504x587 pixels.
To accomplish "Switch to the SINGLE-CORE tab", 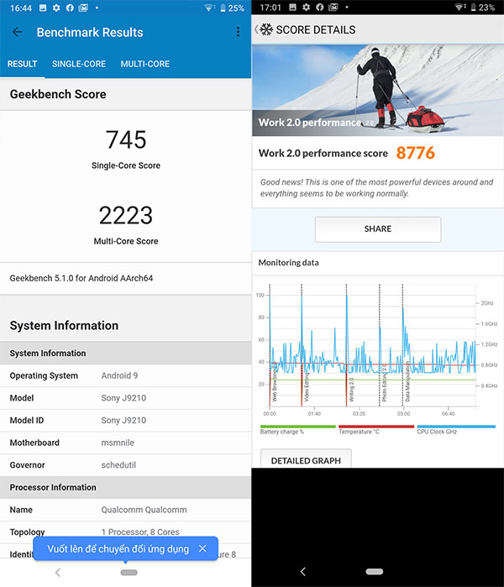I will tap(79, 64).
